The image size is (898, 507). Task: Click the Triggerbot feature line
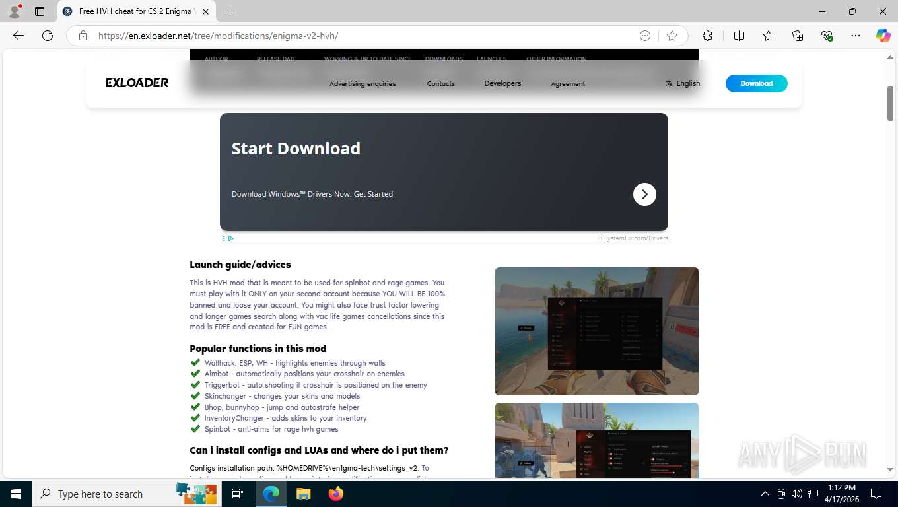(316, 385)
